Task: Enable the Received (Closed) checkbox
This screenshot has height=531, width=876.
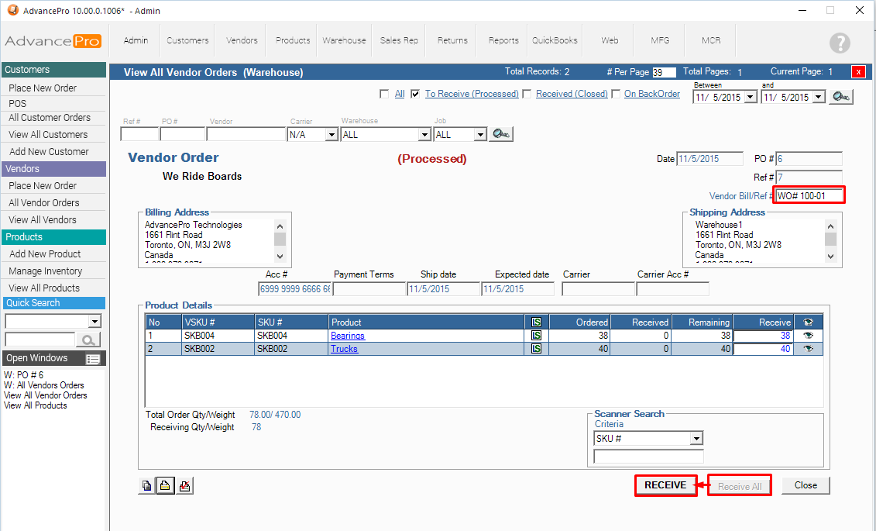Action: (527, 94)
